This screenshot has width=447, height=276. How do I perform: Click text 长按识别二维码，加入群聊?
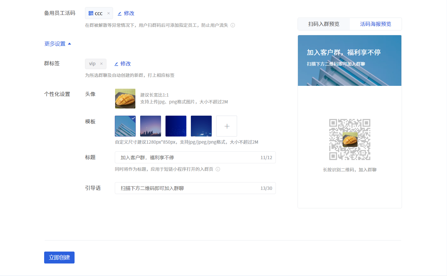pyautogui.click(x=350, y=170)
